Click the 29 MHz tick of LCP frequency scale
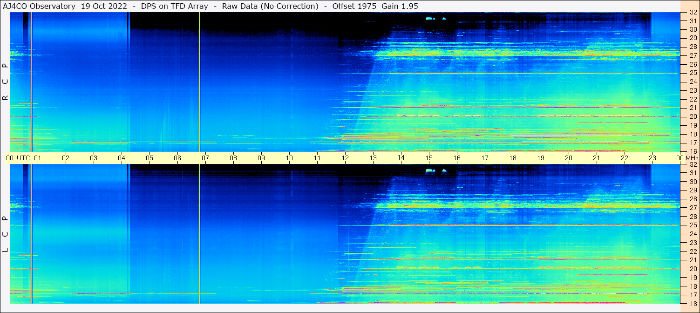This screenshot has width=700, height=313. coord(693,191)
